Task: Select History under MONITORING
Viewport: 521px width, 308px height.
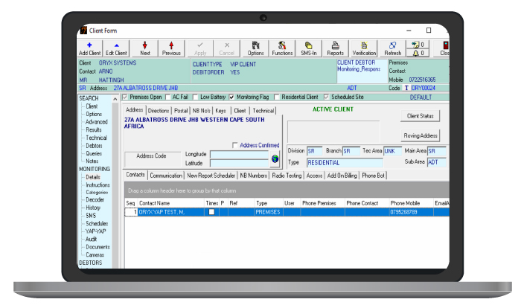Action: (x=93, y=208)
